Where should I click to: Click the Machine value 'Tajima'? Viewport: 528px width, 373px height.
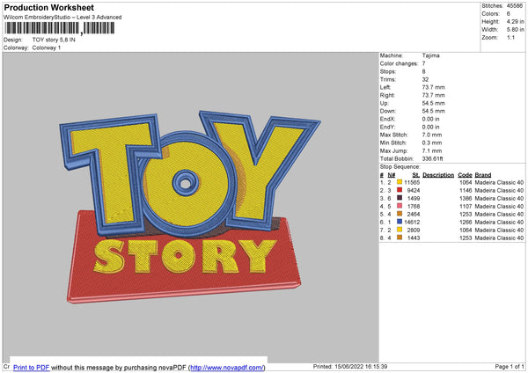430,55
